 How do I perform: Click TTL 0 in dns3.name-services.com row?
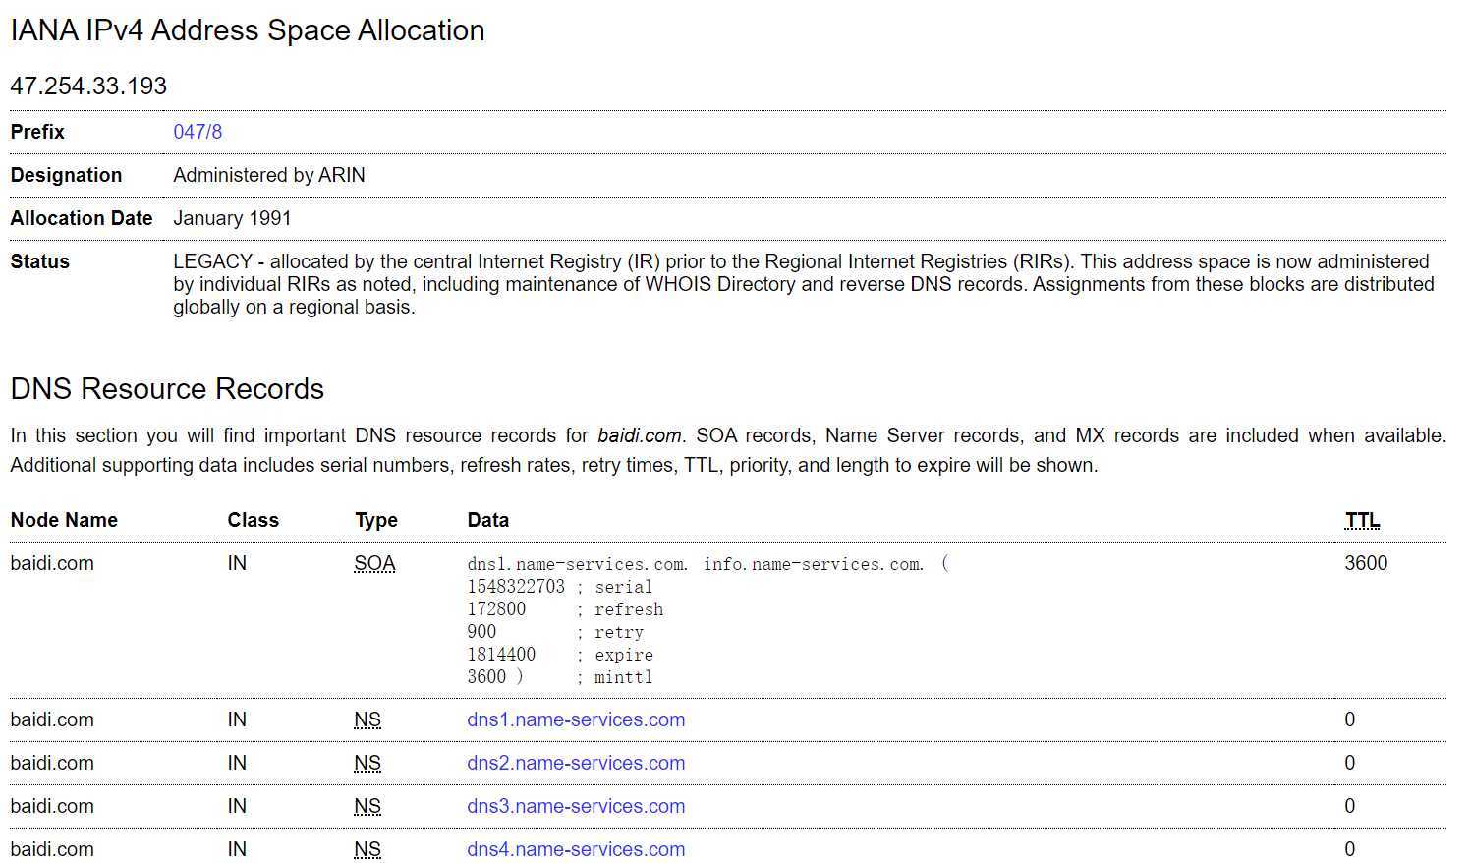tap(1350, 806)
